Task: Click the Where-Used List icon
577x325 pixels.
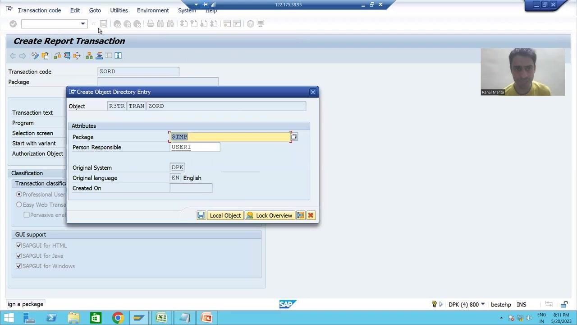Action: [77, 56]
